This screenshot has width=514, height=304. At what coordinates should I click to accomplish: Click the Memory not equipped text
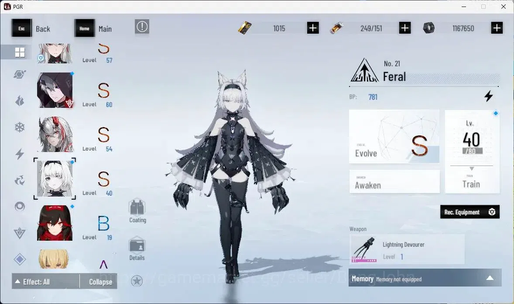coord(399,280)
